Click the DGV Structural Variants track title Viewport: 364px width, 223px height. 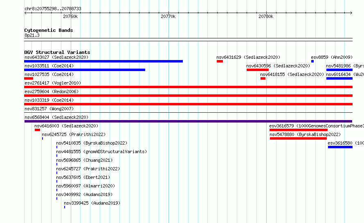point(57,52)
